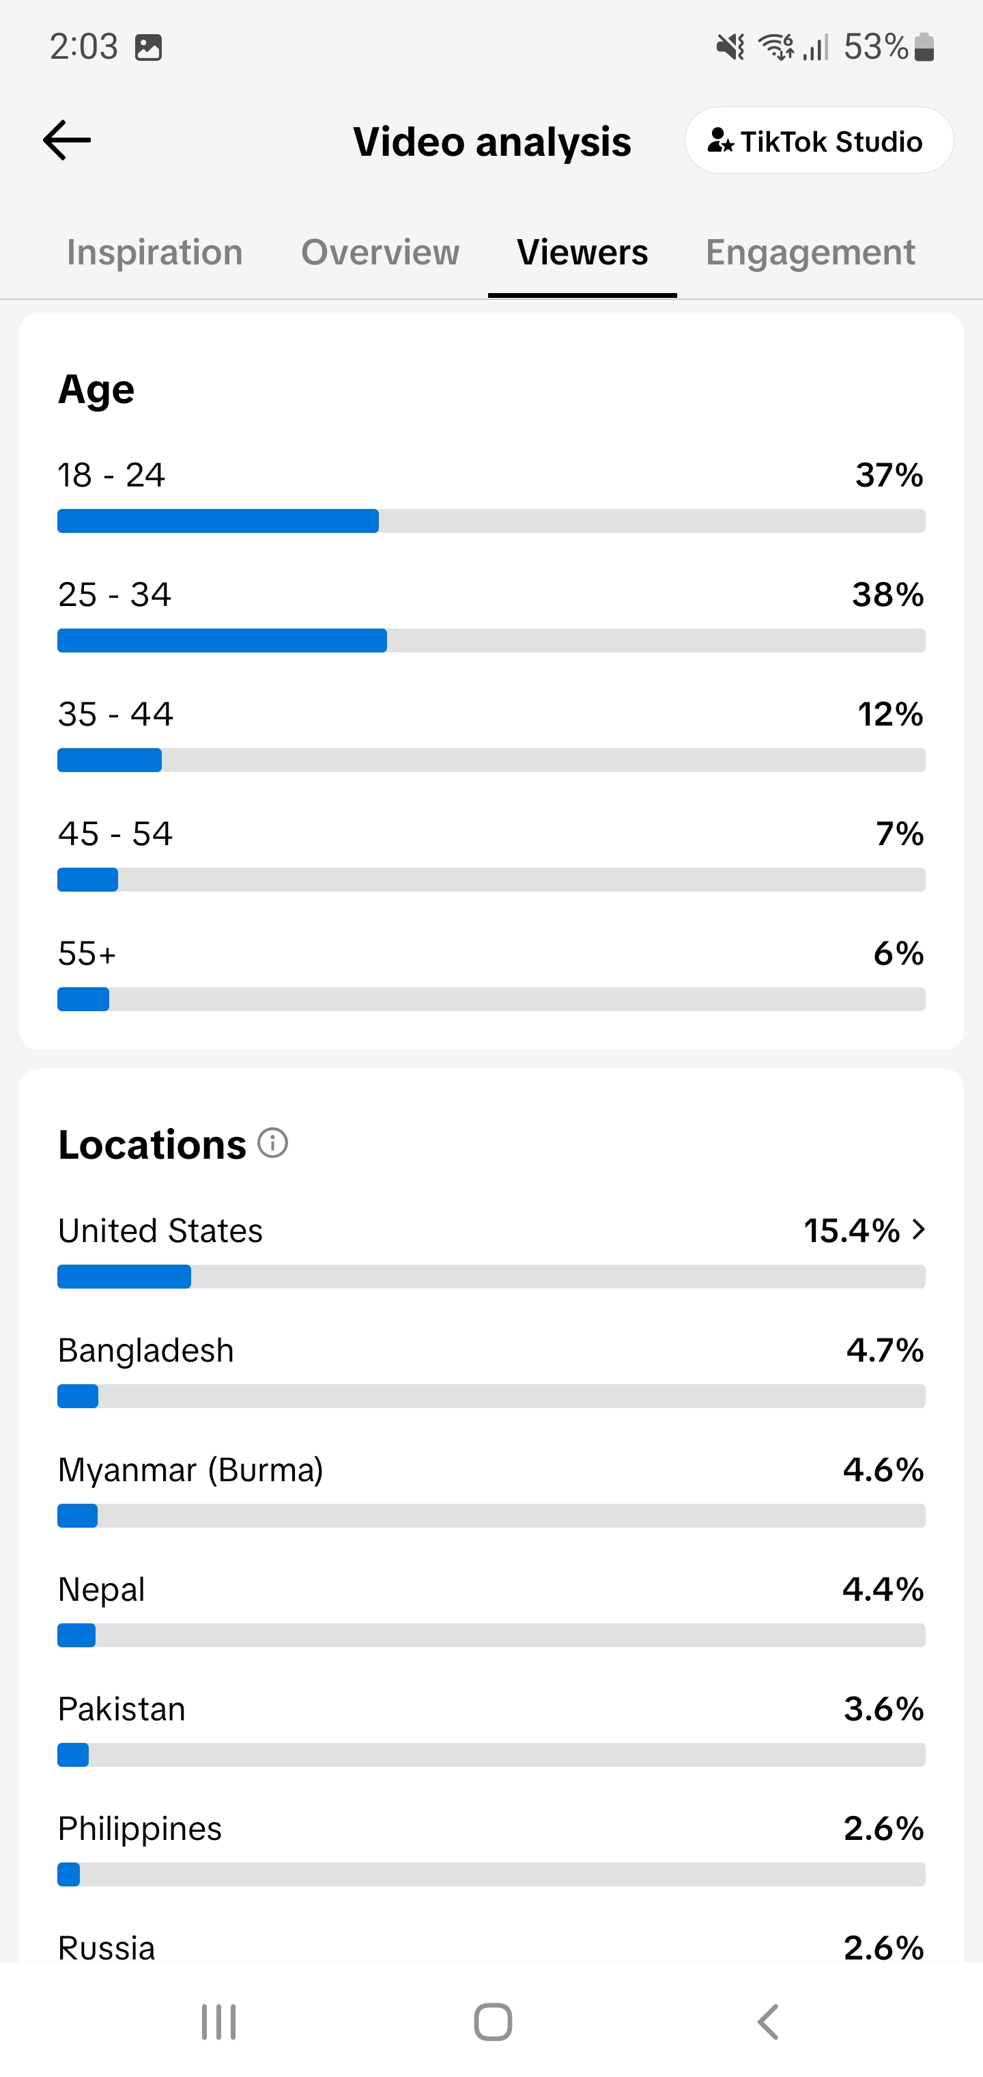The image size is (983, 2077).
Task: Tap the battery icon in status bar
Action: click(x=925, y=48)
